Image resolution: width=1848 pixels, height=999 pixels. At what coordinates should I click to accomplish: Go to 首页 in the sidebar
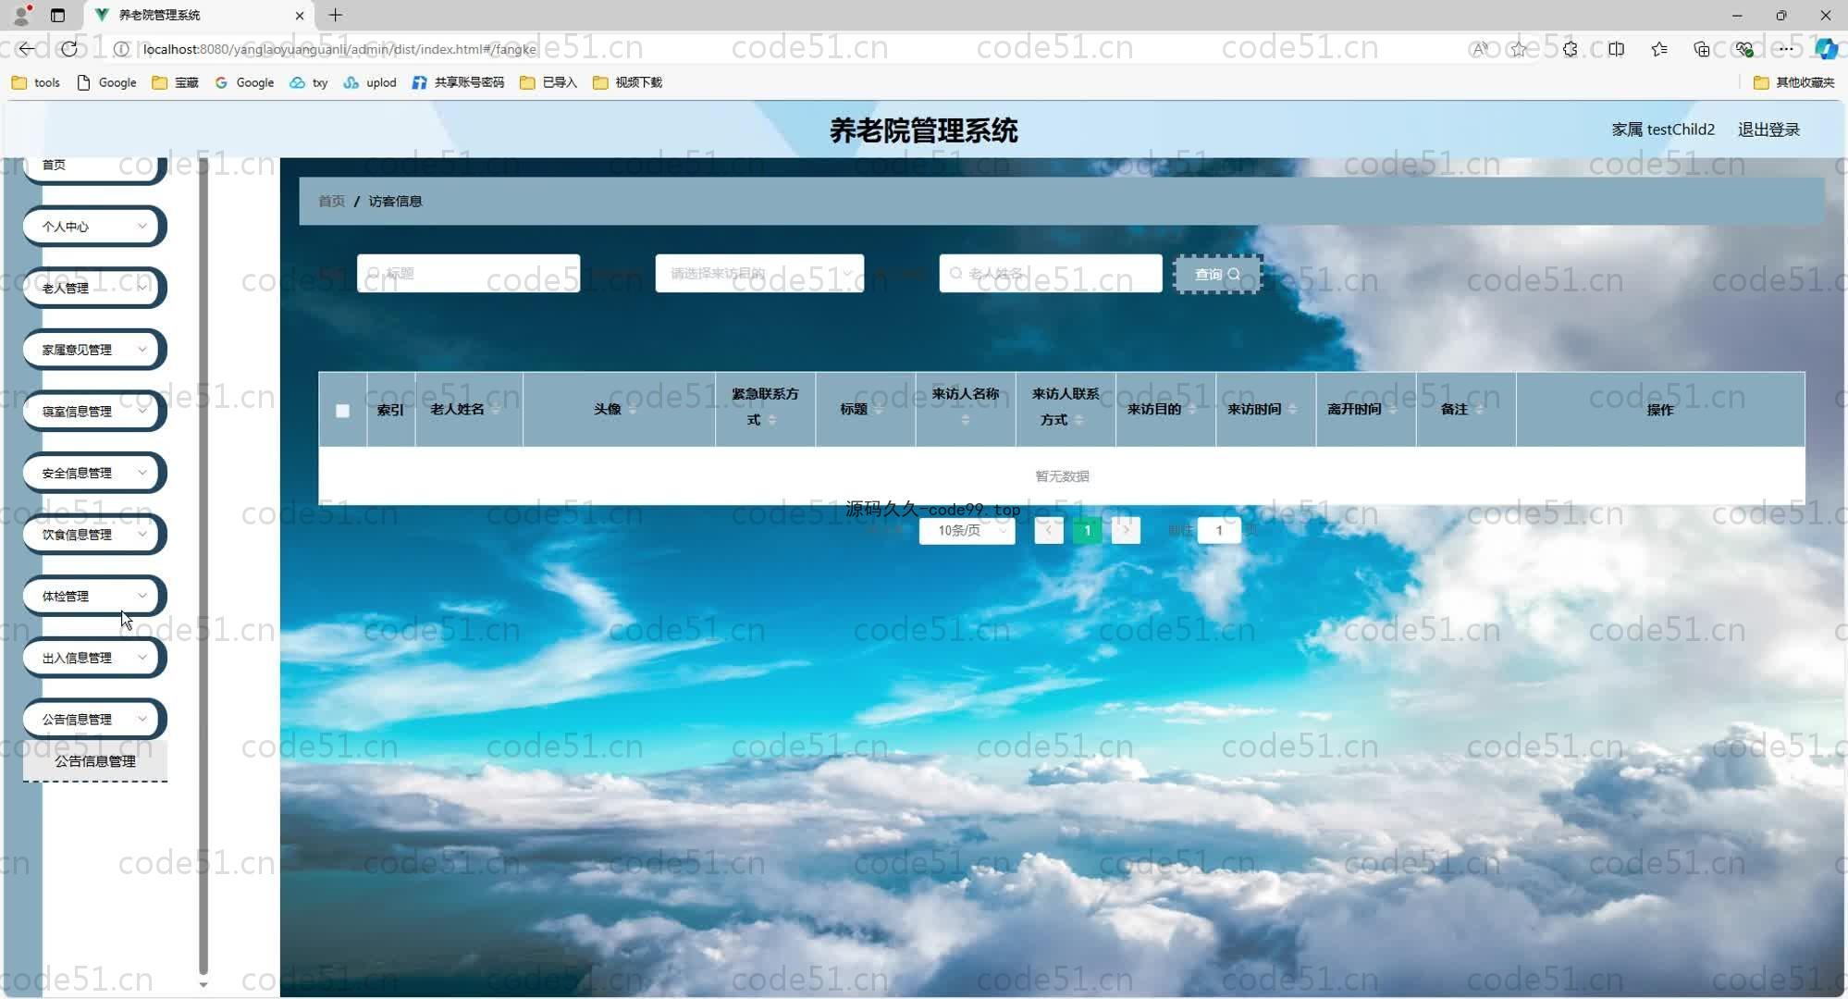93,167
